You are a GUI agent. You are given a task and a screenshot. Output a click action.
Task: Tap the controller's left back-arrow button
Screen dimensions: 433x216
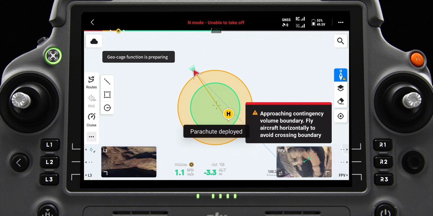(x=19, y=163)
